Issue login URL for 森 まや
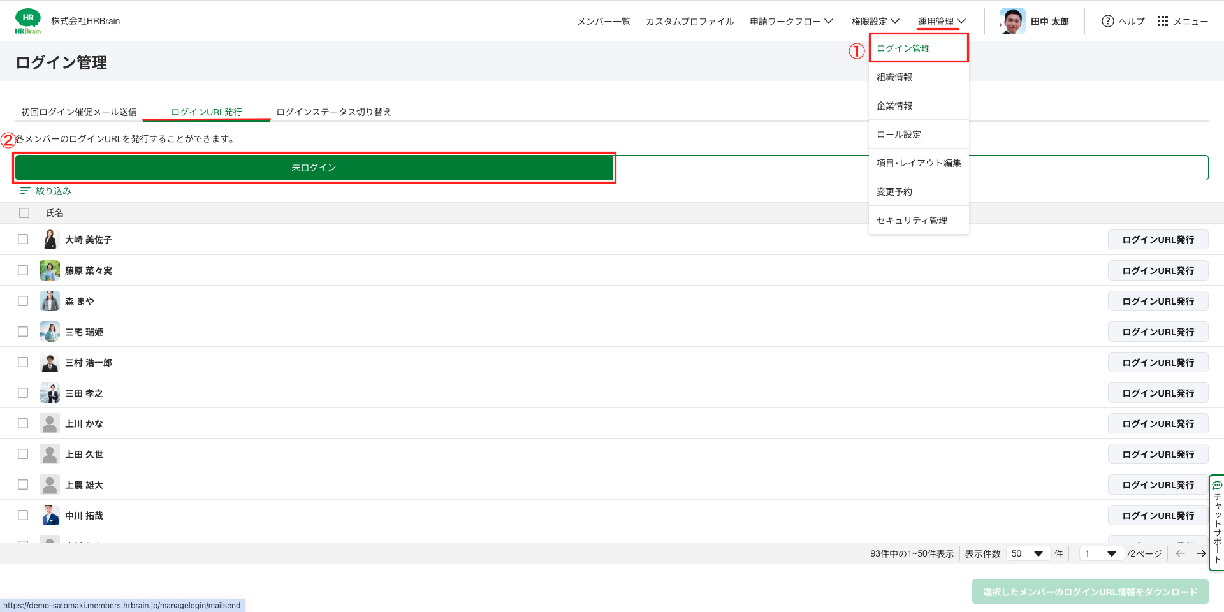Viewport: 1224px width, 612px height. point(1158,301)
